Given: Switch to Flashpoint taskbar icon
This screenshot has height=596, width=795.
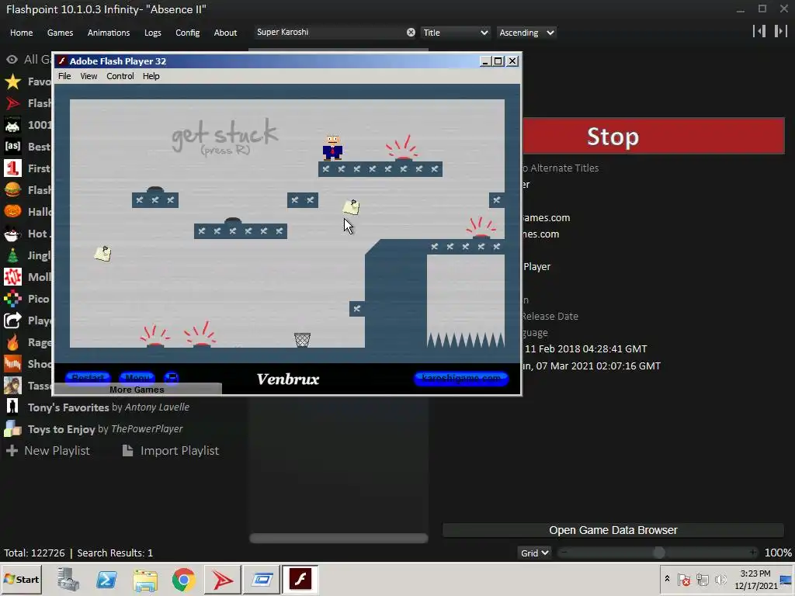Looking at the screenshot, I should [x=222, y=579].
